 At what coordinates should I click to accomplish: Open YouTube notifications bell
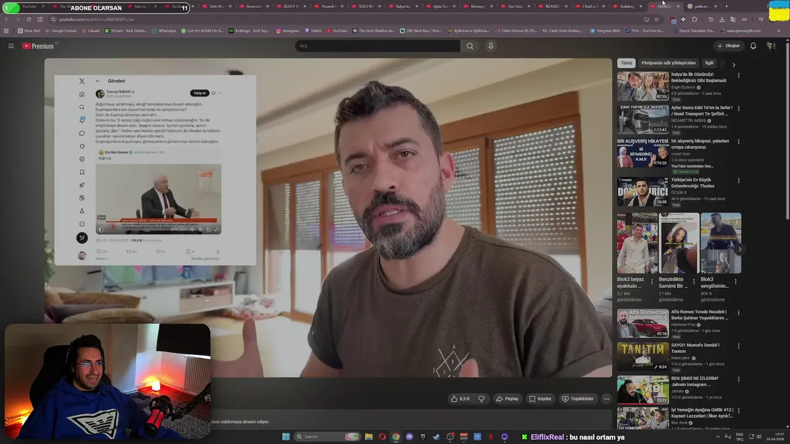click(x=753, y=46)
